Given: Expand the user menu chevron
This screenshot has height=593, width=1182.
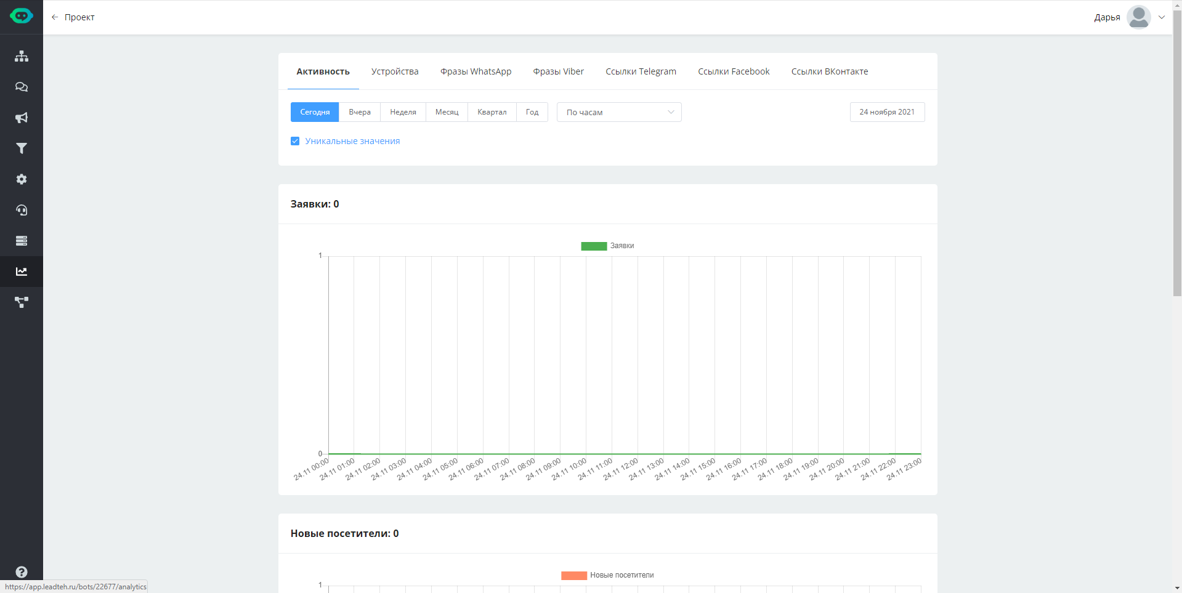Looking at the screenshot, I should (1162, 17).
